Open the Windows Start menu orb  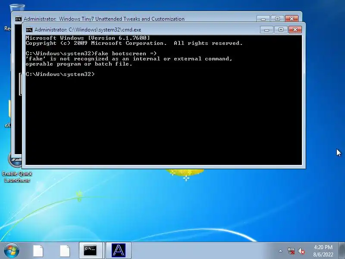click(x=12, y=250)
